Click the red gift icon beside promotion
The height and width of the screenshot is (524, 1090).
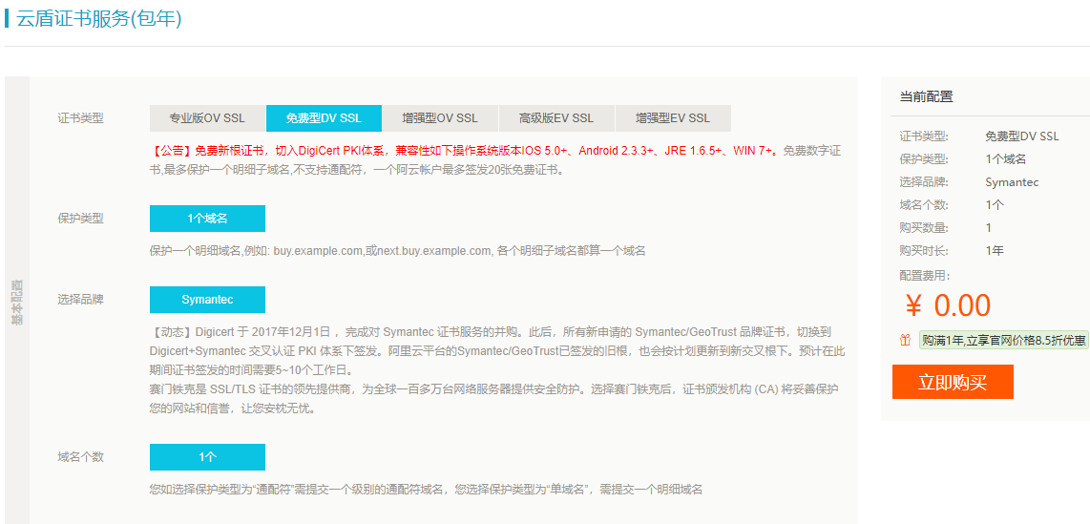905,340
